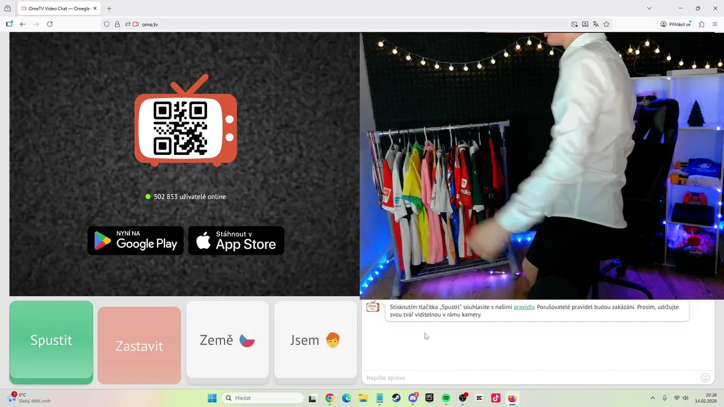Show hidden system tray icons

point(652,398)
